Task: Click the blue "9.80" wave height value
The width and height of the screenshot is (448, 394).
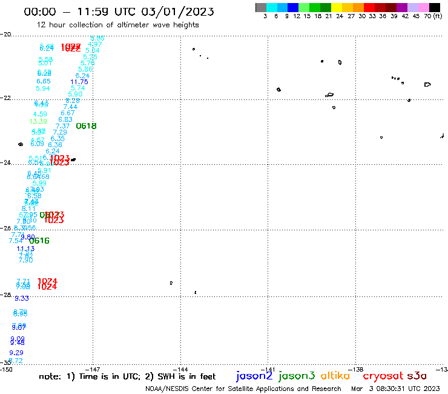Action: click(28, 237)
